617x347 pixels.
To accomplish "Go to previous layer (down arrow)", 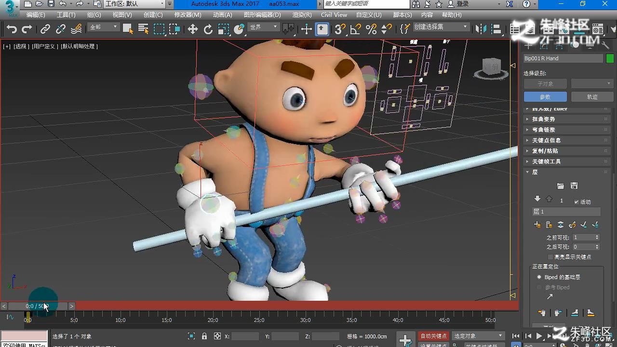I will click(537, 199).
